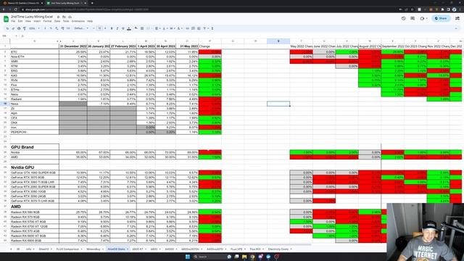Toggle strikethrough formatting

tap(123, 28)
